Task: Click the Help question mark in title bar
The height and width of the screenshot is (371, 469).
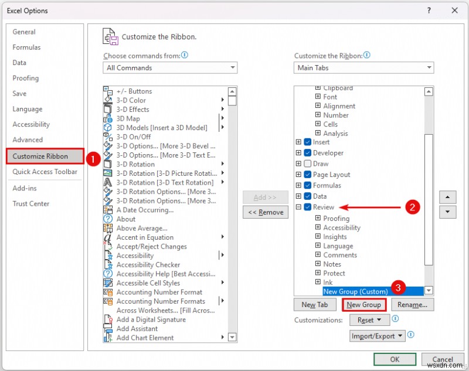Action: 429,11
